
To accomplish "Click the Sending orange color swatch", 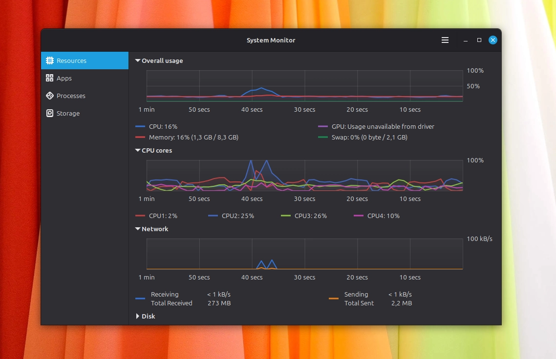I will coord(334,299).
